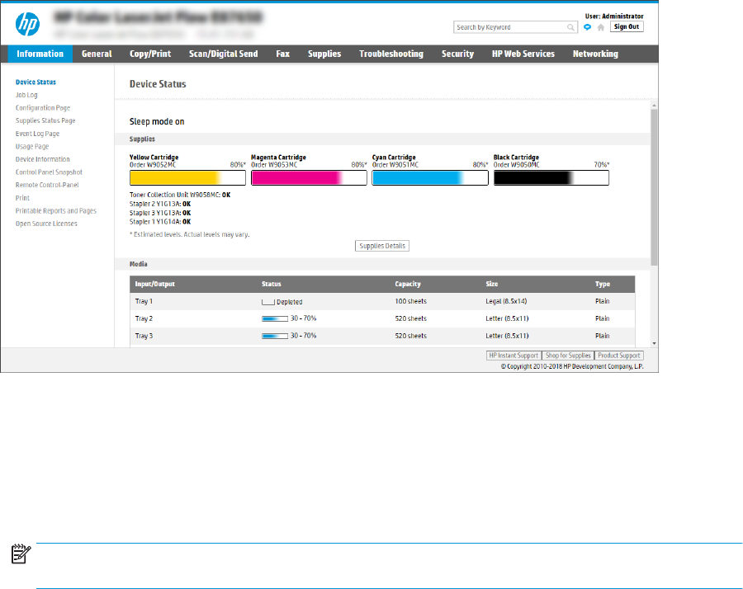Open the Device Information link
Screen dimensions: 743x589
(43, 159)
